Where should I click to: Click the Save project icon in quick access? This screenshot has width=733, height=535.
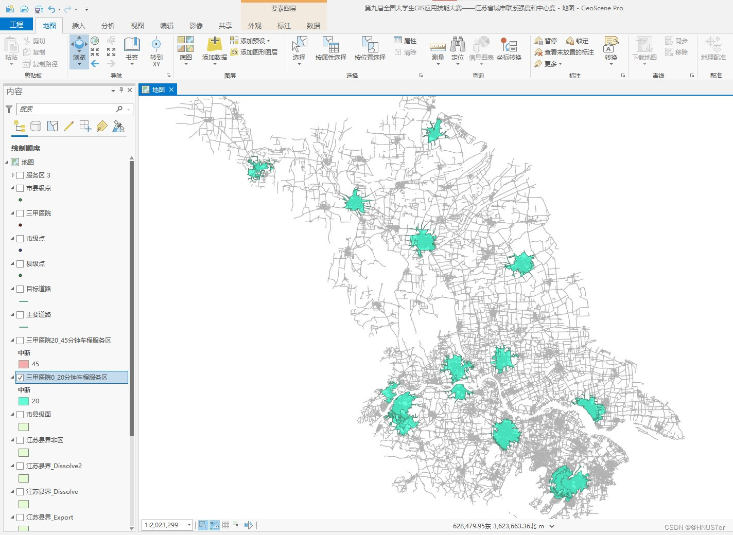pyautogui.click(x=39, y=9)
